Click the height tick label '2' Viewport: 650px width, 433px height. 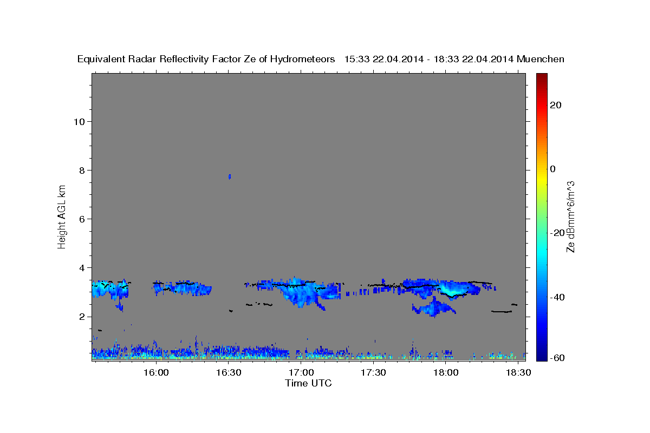[82, 317]
